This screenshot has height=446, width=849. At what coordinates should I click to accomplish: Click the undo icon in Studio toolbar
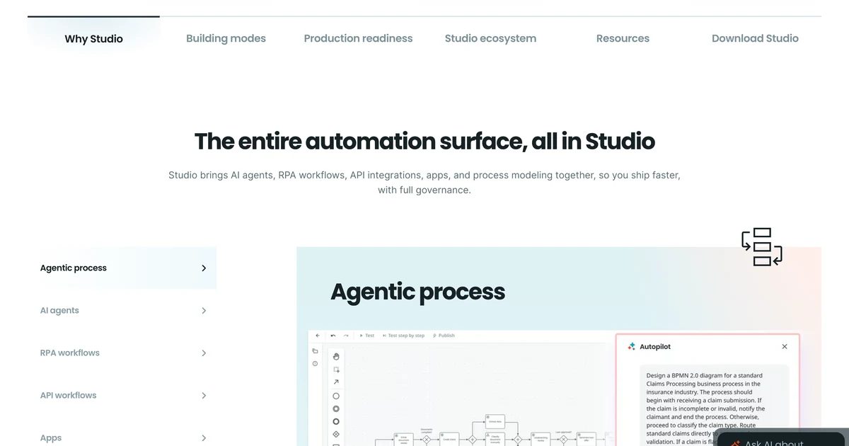333,336
